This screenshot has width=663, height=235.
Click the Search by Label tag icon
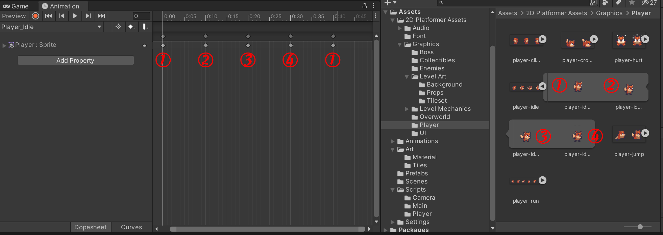tap(618, 3)
